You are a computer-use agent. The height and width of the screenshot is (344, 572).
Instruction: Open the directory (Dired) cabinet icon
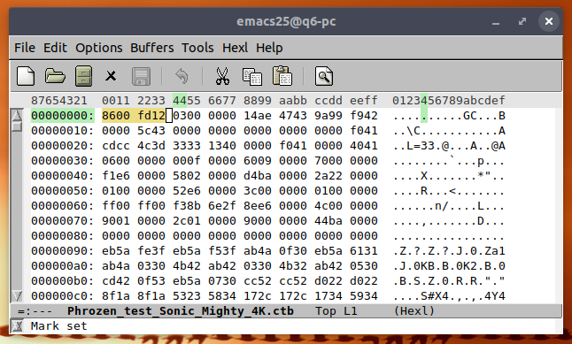coord(83,76)
